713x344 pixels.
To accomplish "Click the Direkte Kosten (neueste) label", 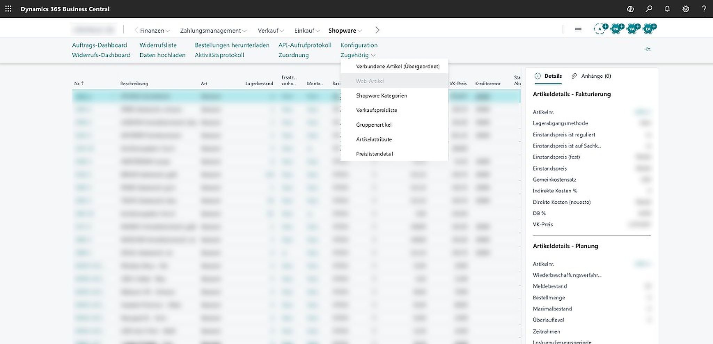I will click(562, 202).
